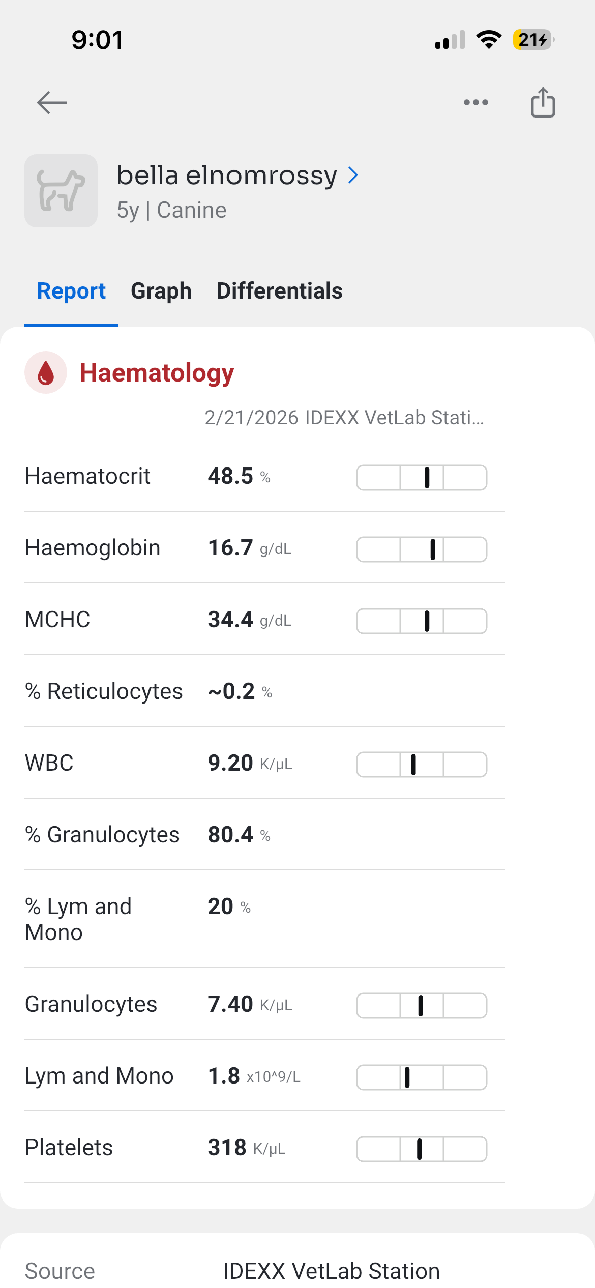Tap the Haematology section heading
Screen dimensions: 595x1288
(x=157, y=373)
